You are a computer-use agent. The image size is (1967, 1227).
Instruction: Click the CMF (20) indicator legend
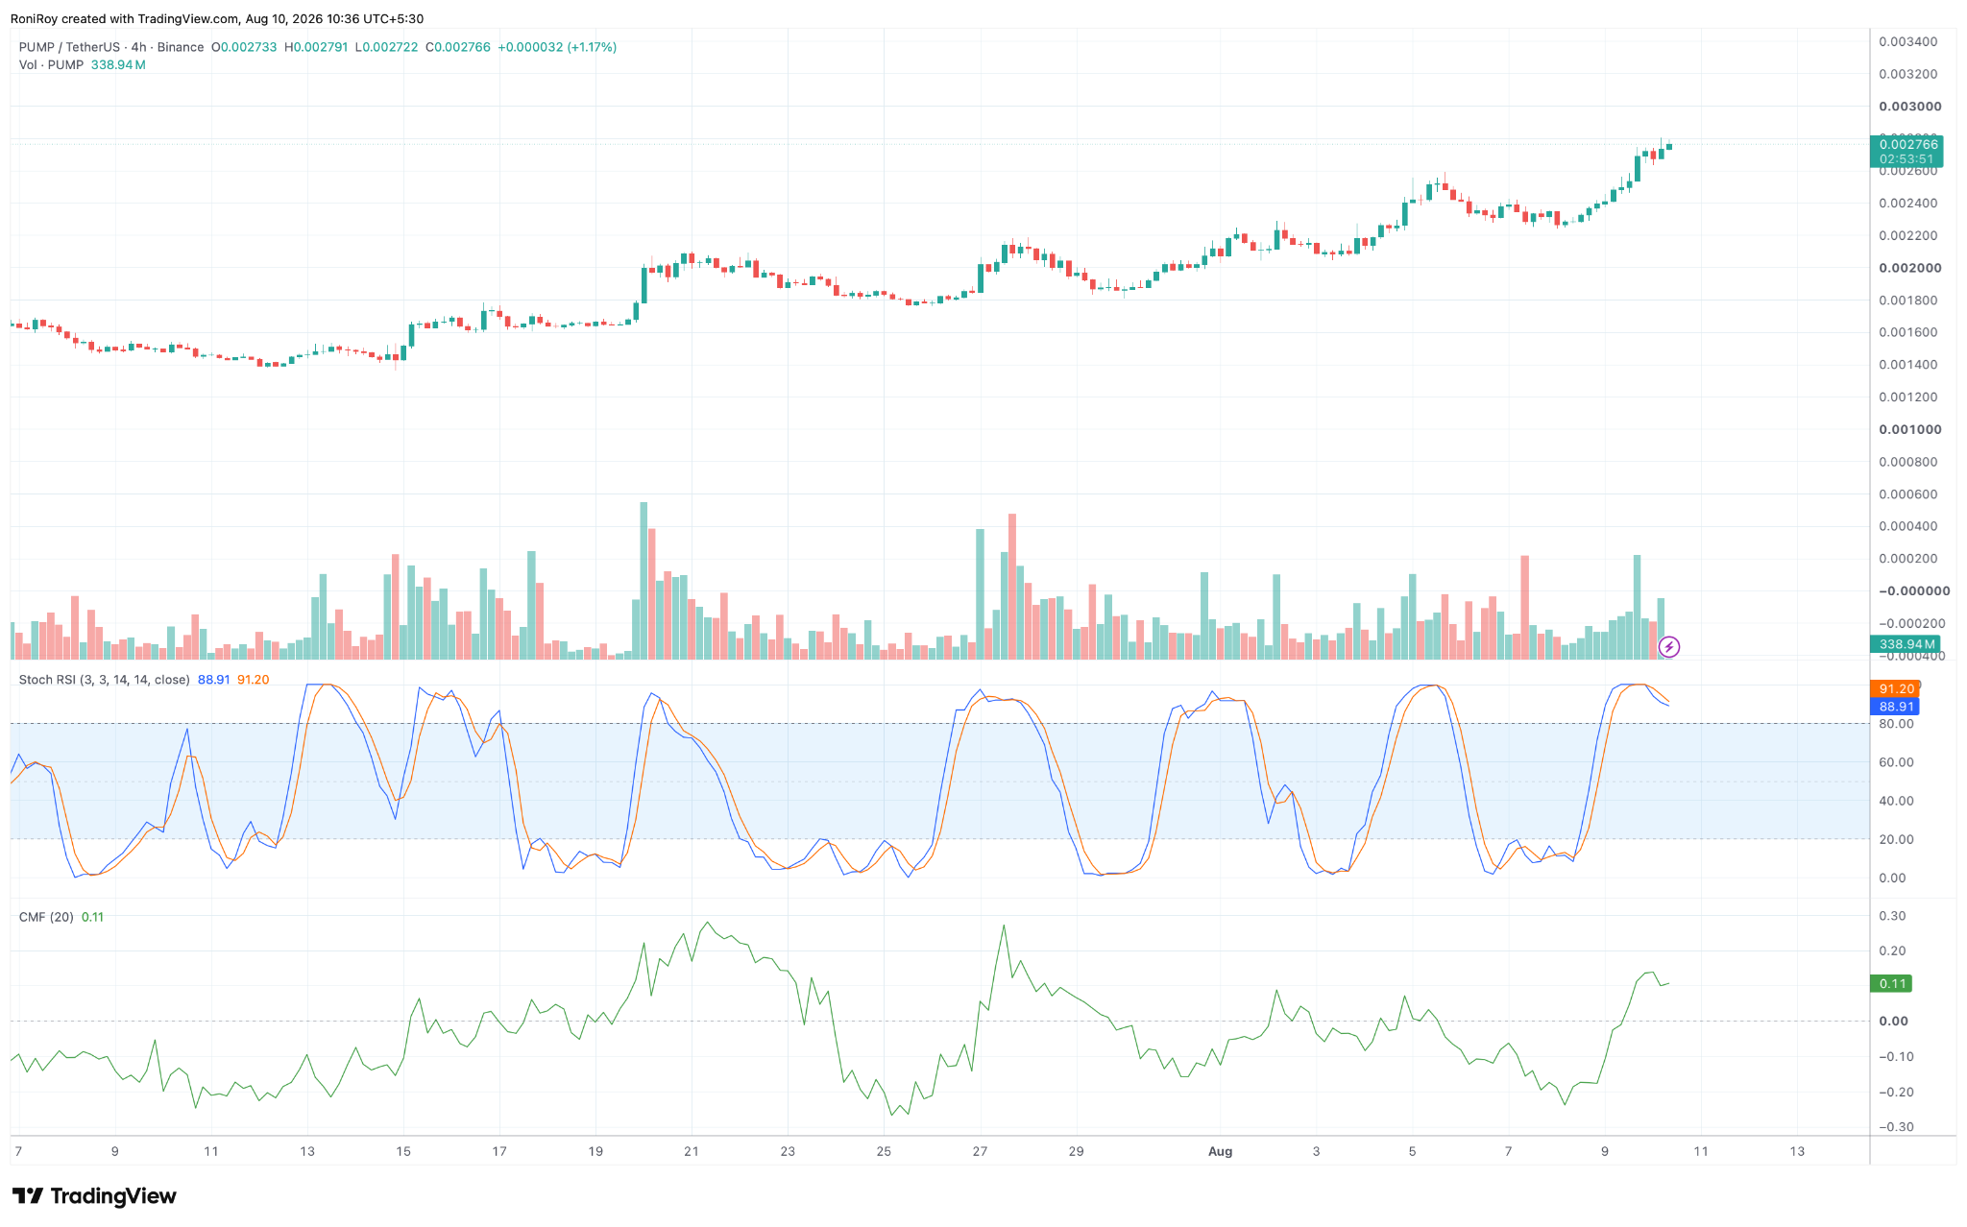(x=46, y=917)
